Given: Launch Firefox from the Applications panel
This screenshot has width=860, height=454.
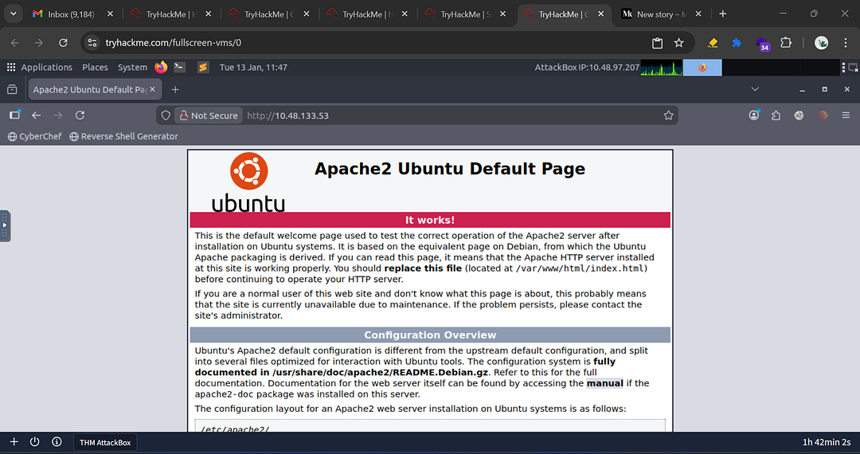Looking at the screenshot, I should click(161, 68).
